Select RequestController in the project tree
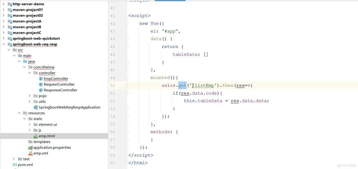 click(x=59, y=84)
